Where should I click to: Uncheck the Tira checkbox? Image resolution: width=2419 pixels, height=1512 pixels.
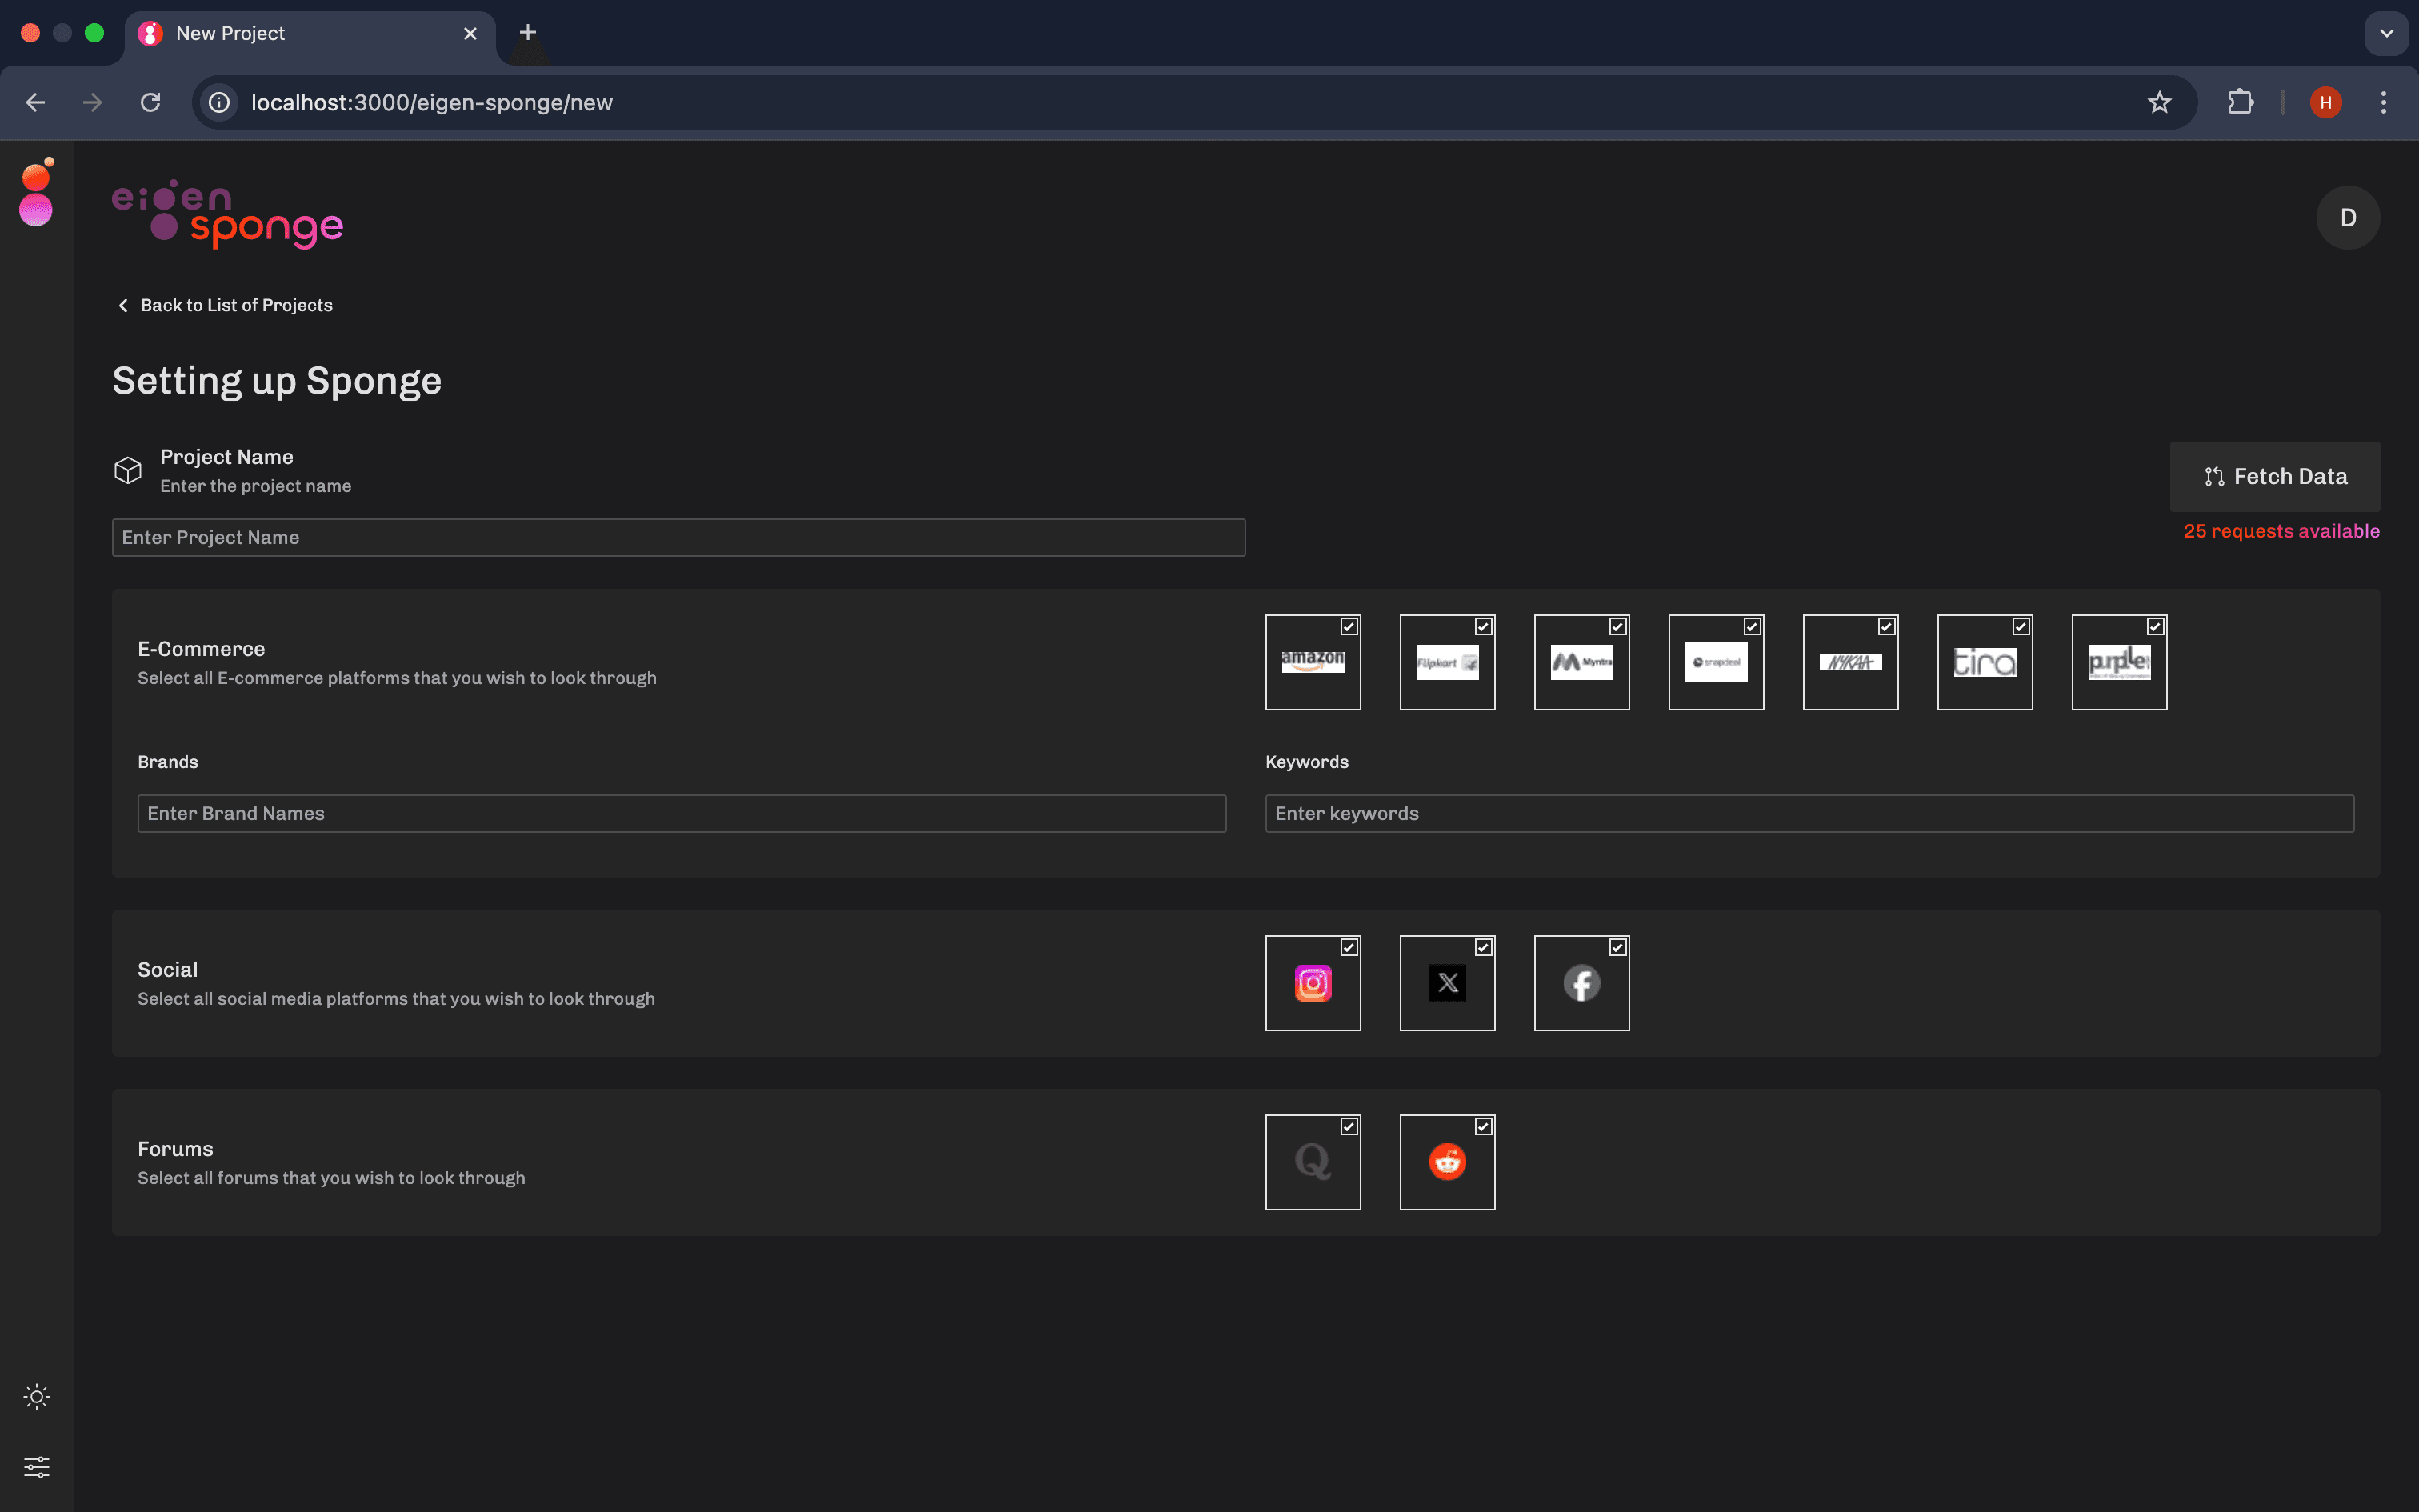[2021, 627]
